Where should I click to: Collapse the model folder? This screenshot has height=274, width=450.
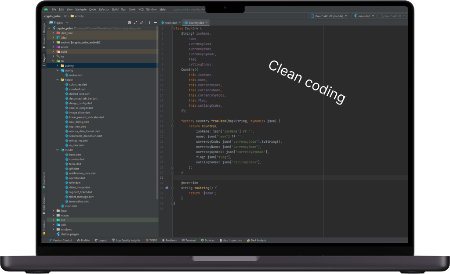(58, 150)
